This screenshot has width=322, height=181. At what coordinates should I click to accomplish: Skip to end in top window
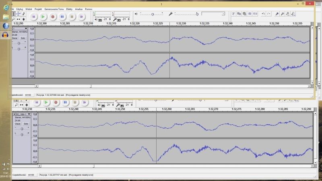[x=82, y=16]
